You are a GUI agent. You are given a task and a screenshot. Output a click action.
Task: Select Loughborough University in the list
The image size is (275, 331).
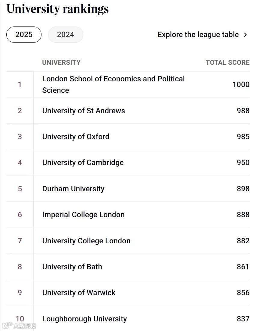[x=84, y=319]
